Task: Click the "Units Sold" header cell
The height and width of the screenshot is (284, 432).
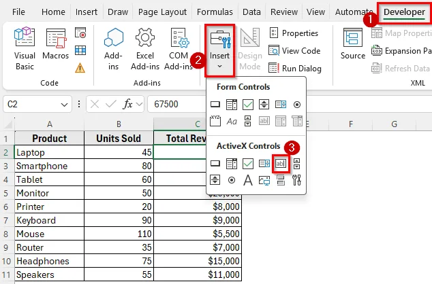Action: click(x=119, y=138)
